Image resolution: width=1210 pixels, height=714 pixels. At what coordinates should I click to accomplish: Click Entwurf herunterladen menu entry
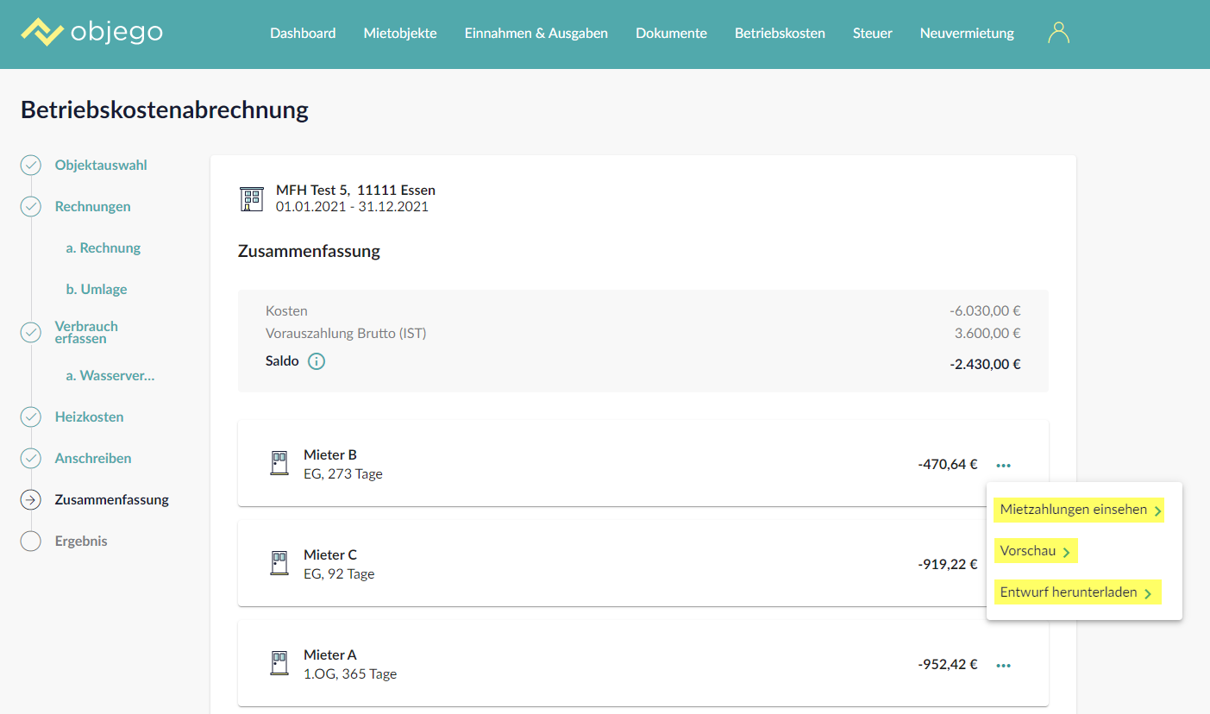(1076, 592)
